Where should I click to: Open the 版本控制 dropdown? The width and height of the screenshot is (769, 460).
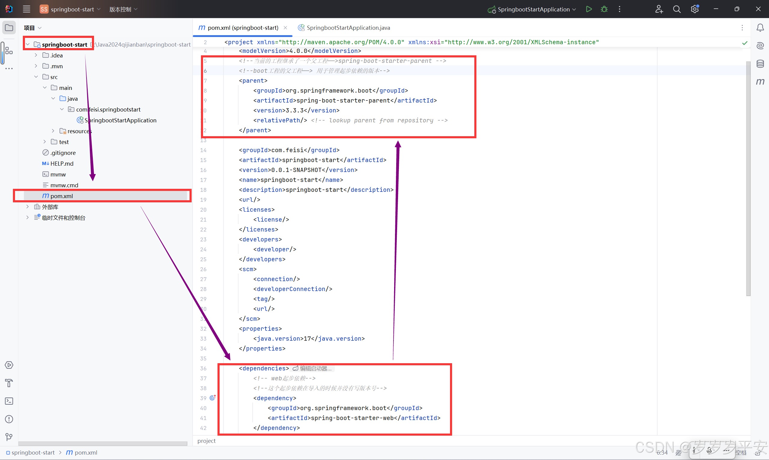coord(123,9)
